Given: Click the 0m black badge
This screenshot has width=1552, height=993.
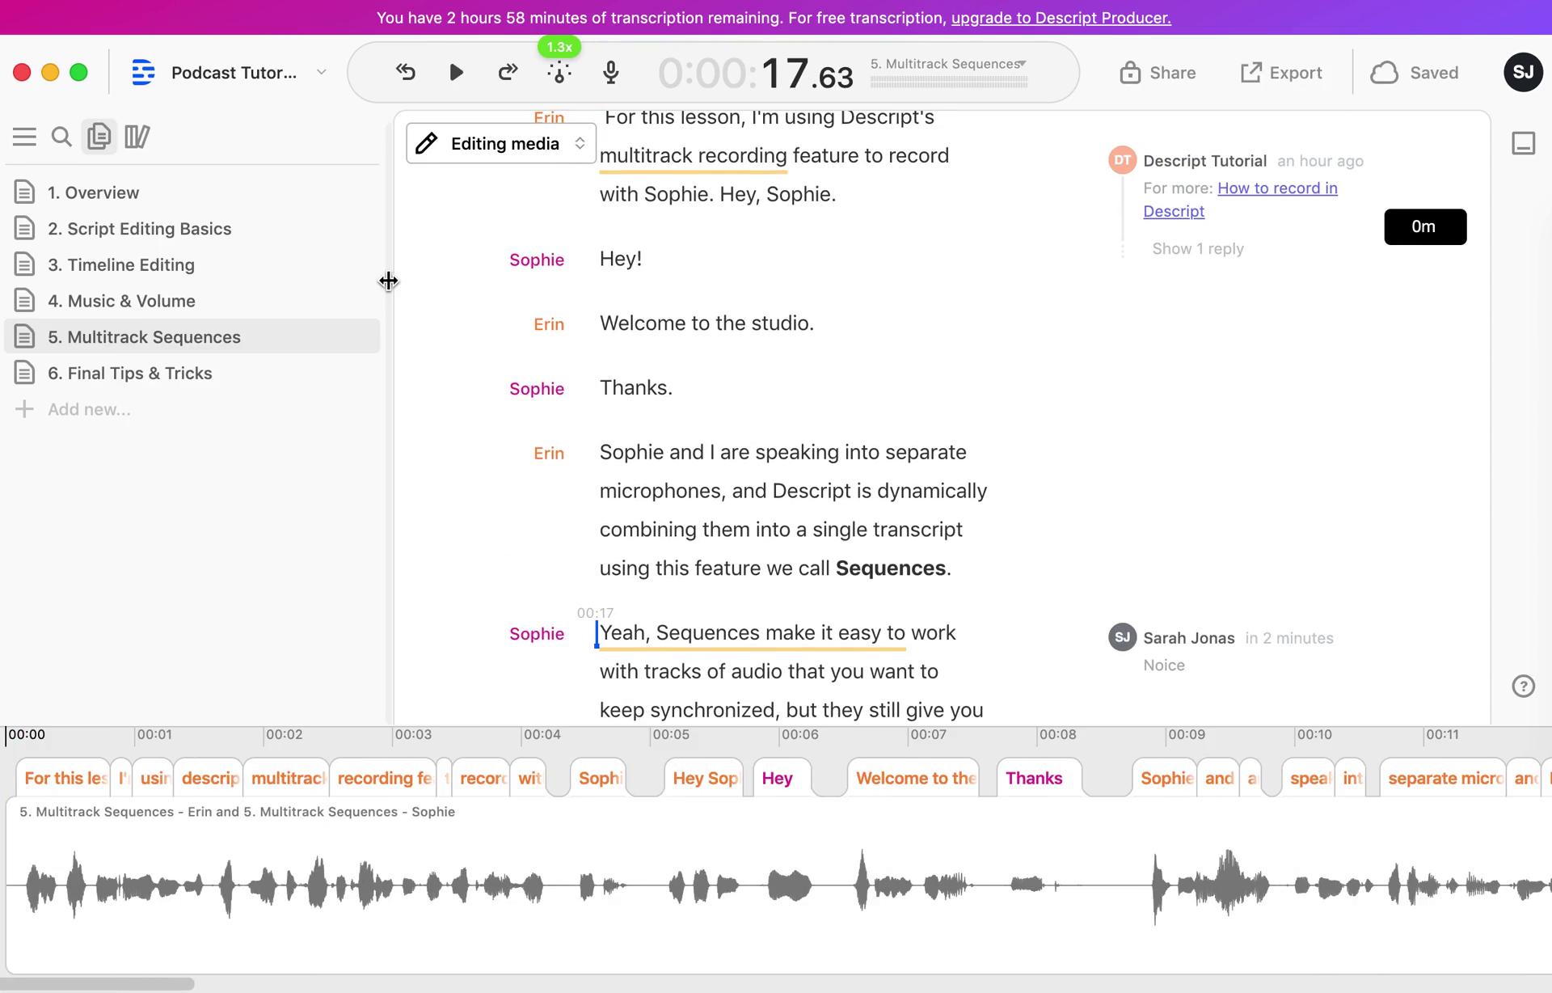Looking at the screenshot, I should click(1425, 227).
